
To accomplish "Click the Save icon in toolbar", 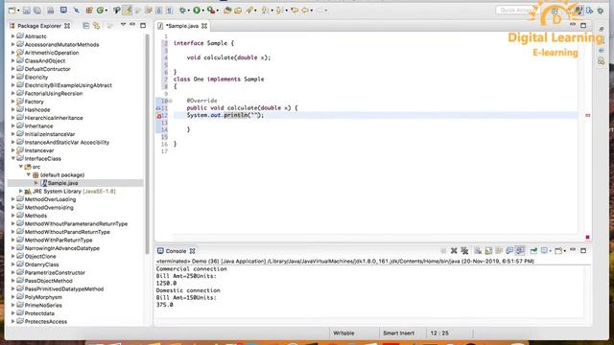I will click(x=26, y=11).
